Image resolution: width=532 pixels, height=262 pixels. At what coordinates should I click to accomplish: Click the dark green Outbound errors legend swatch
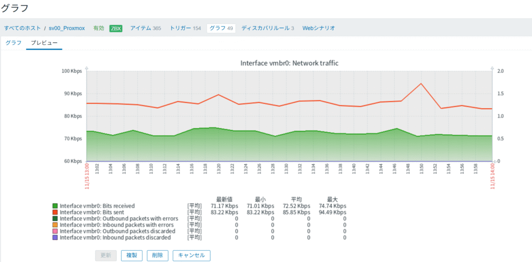[x=55, y=218]
